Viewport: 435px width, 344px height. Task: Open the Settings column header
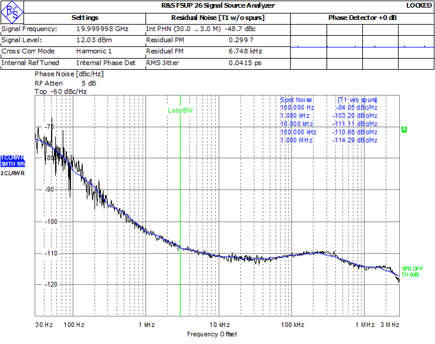[85, 18]
